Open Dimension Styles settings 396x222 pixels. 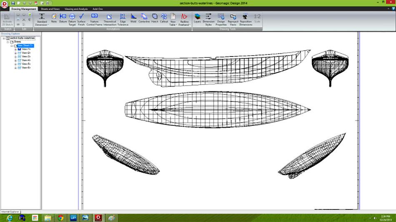(x=208, y=19)
